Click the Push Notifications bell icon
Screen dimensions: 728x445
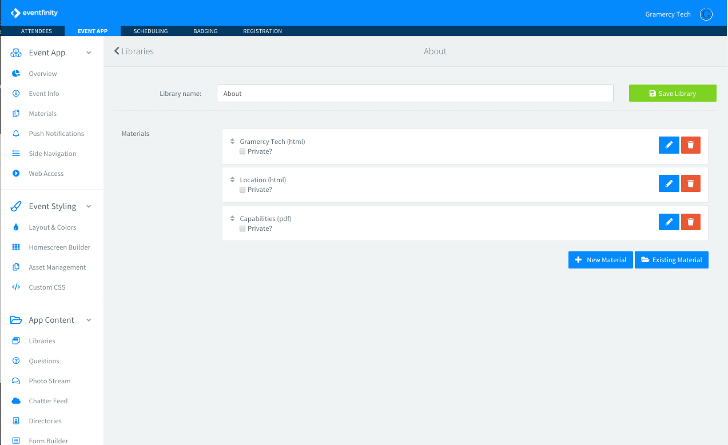pyautogui.click(x=16, y=134)
